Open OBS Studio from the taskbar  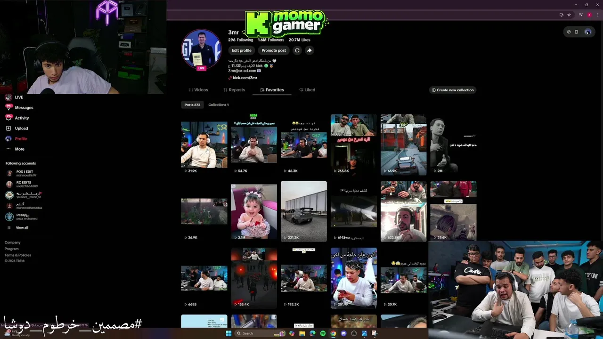(x=354, y=333)
